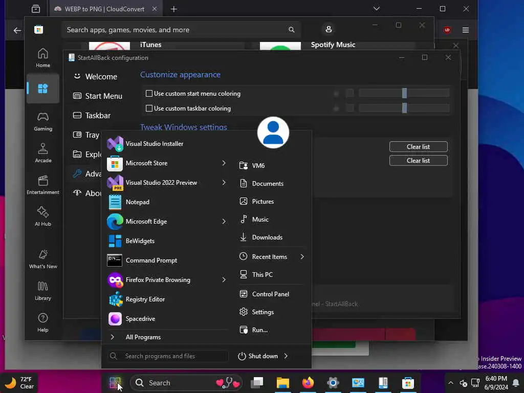The height and width of the screenshot is (393, 524).
Task: Open Start Menu section in StartAllBack
Action: coord(98,96)
